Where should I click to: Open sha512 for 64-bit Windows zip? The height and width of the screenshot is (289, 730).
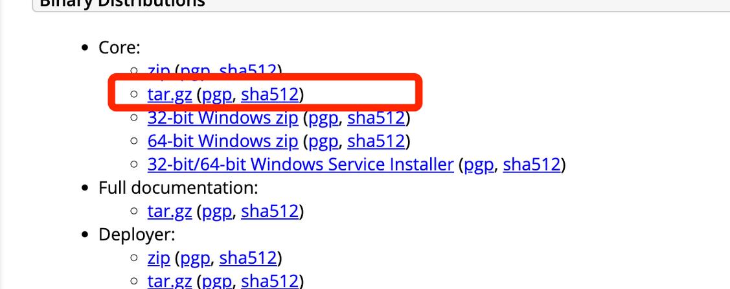click(376, 141)
